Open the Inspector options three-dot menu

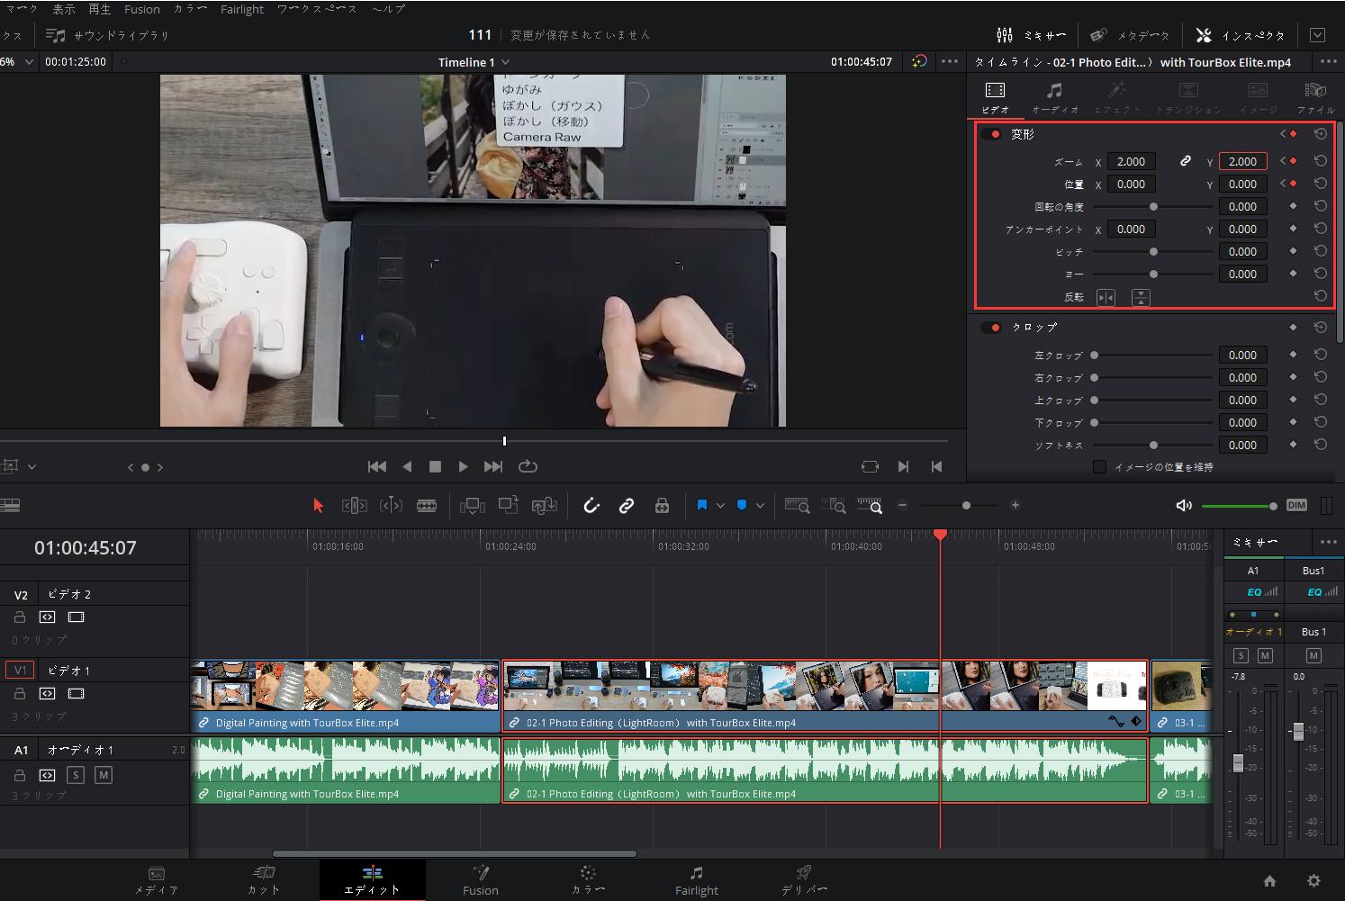pos(1328,62)
